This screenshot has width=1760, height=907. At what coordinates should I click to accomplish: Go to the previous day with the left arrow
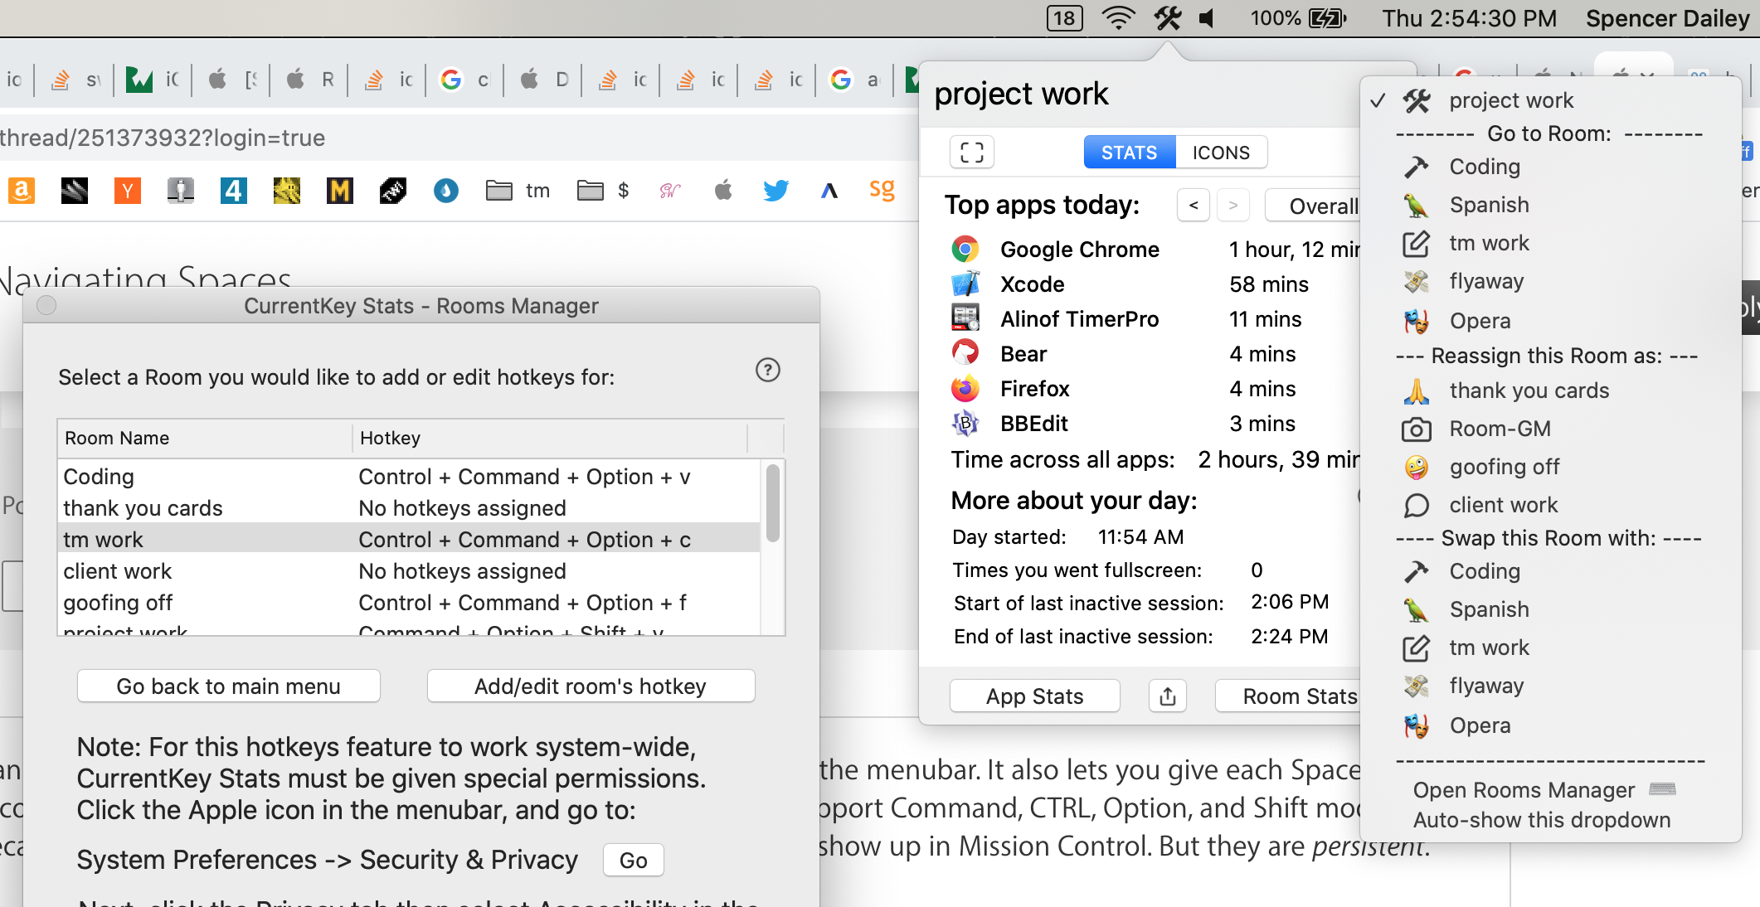[x=1193, y=206]
